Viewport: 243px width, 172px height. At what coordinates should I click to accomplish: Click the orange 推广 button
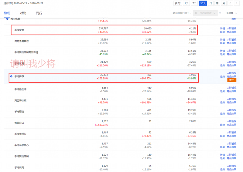pos(231,80)
